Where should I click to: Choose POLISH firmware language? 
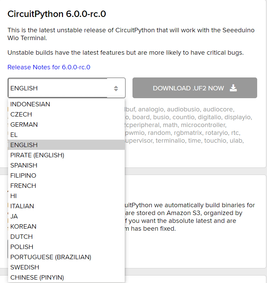[21, 247]
